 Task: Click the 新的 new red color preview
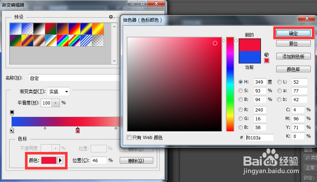[x=250, y=45]
